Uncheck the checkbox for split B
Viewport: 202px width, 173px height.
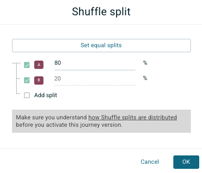[27, 80]
